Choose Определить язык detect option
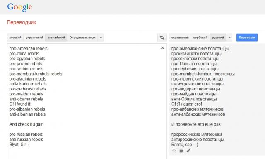This screenshot has width=265, height=159. (x=82, y=38)
